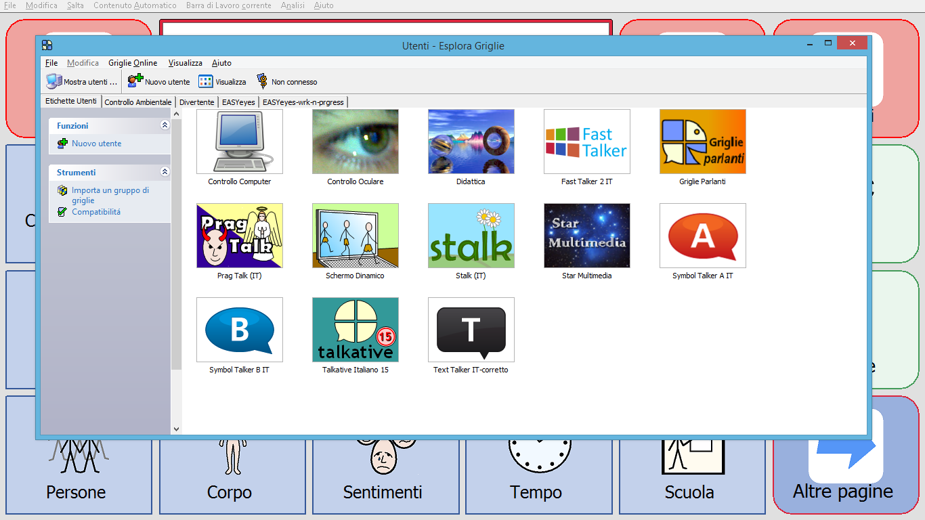Click Nuovo utente link in Funzioni

tap(97, 144)
